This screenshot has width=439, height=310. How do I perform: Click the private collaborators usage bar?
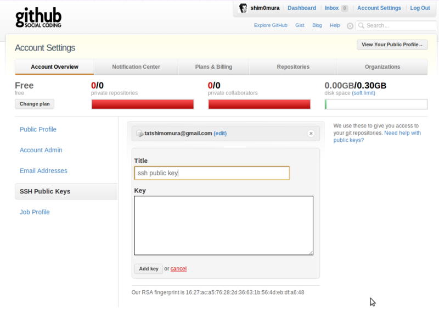click(259, 104)
